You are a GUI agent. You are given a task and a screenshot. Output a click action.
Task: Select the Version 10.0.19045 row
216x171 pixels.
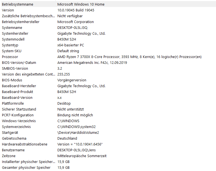click(x=108, y=10)
